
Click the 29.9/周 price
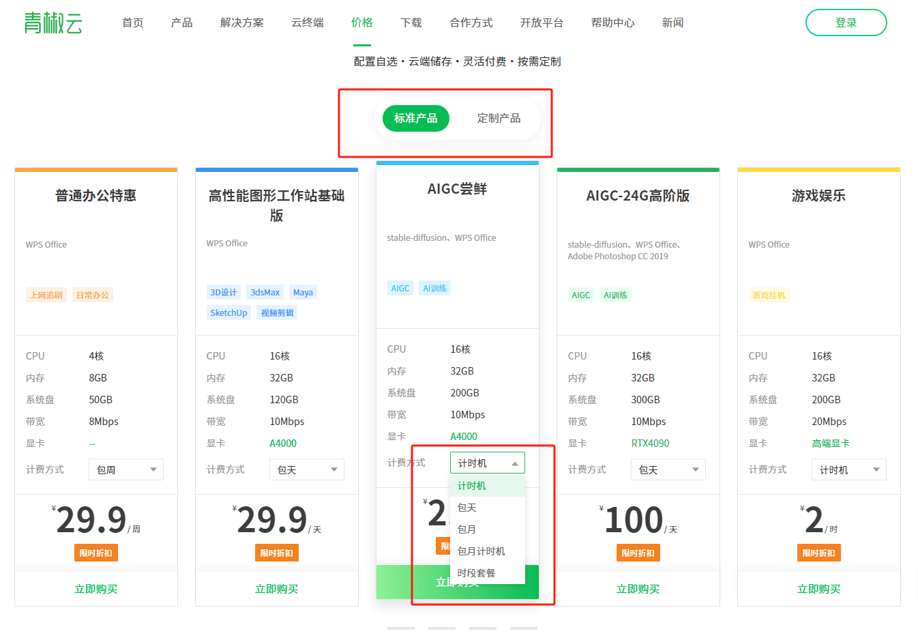click(x=96, y=520)
